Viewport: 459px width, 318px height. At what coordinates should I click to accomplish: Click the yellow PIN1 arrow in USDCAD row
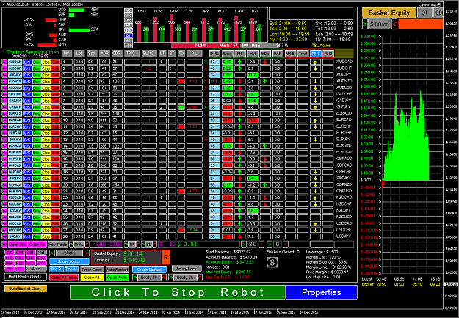[315, 224]
